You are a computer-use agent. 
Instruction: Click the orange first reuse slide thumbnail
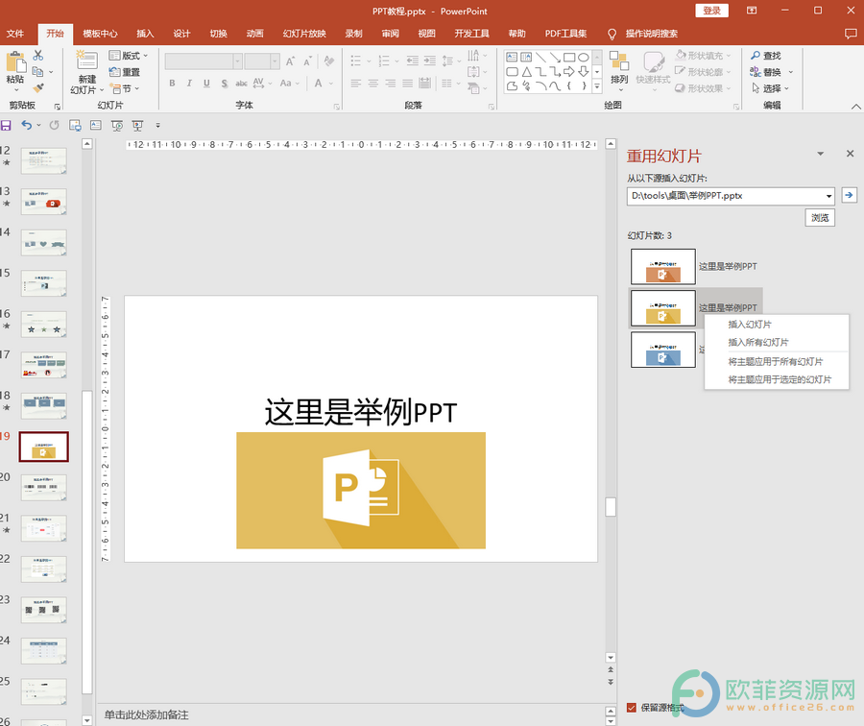point(662,267)
